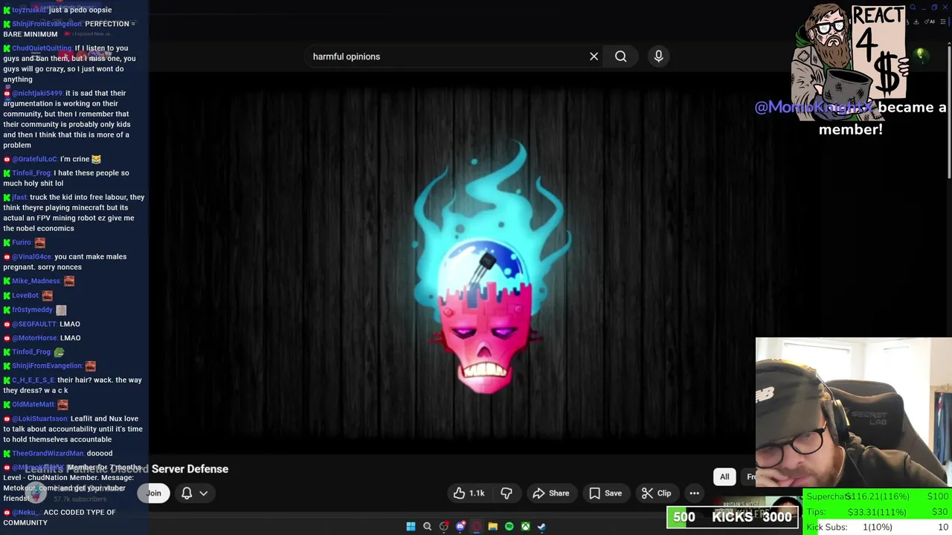Click chat username C_H_E_E_S_E
Image resolution: width=952 pixels, height=535 pixels.
pyautogui.click(x=33, y=380)
